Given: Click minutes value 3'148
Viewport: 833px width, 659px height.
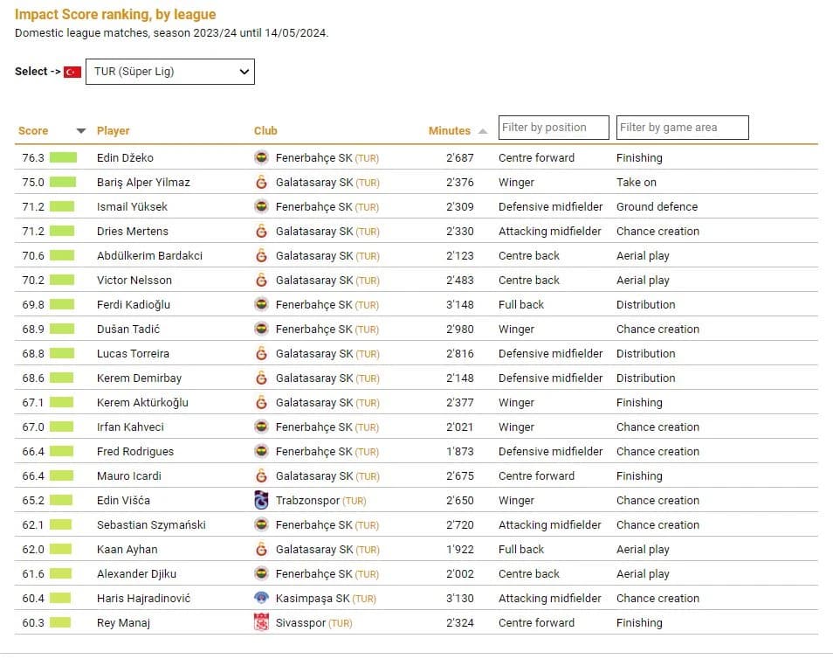Looking at the screenshot, I should pos(459,305).
